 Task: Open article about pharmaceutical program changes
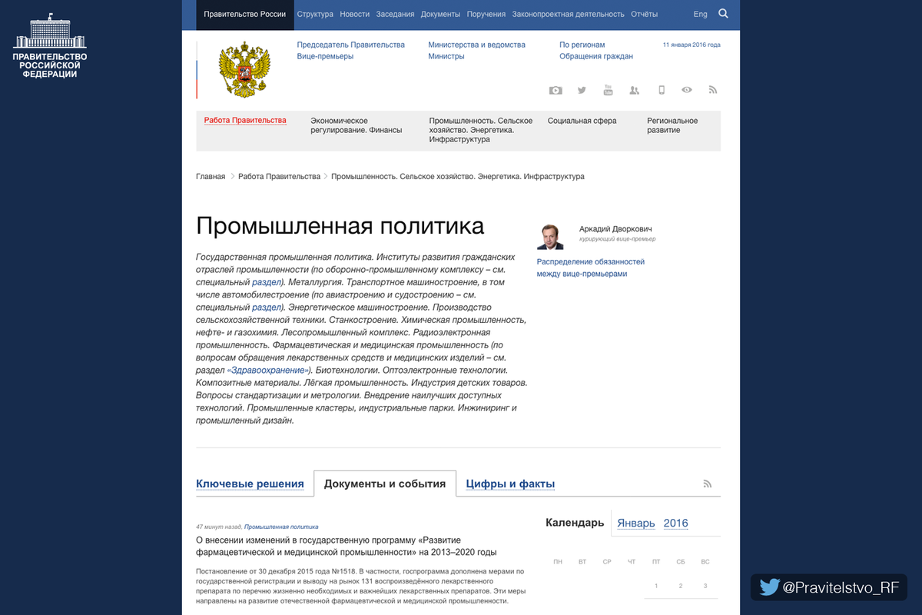coord(347,546)
